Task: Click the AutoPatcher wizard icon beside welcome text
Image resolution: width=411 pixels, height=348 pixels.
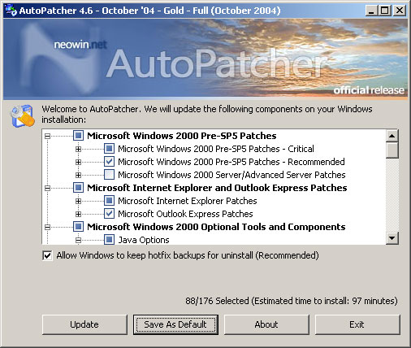Action: [x=22, y=116]
